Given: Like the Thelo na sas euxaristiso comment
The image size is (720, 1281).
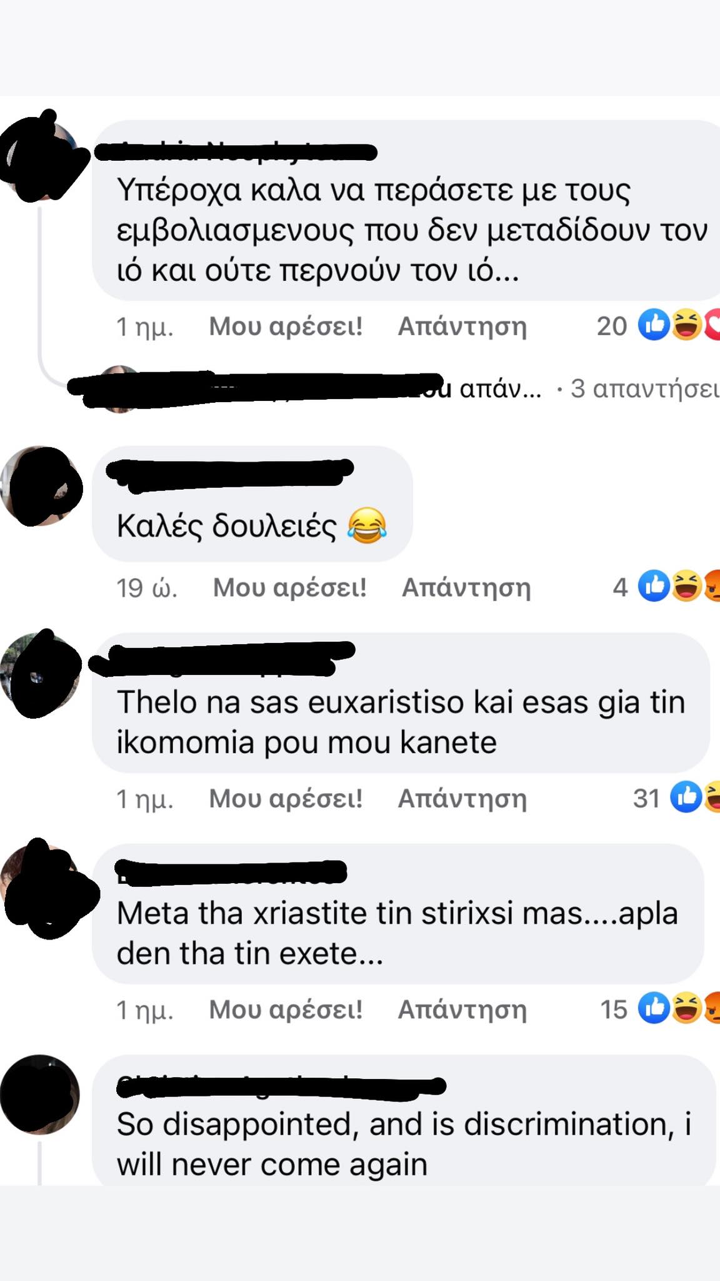Looking at the screenshot, I should click(286, 798).
